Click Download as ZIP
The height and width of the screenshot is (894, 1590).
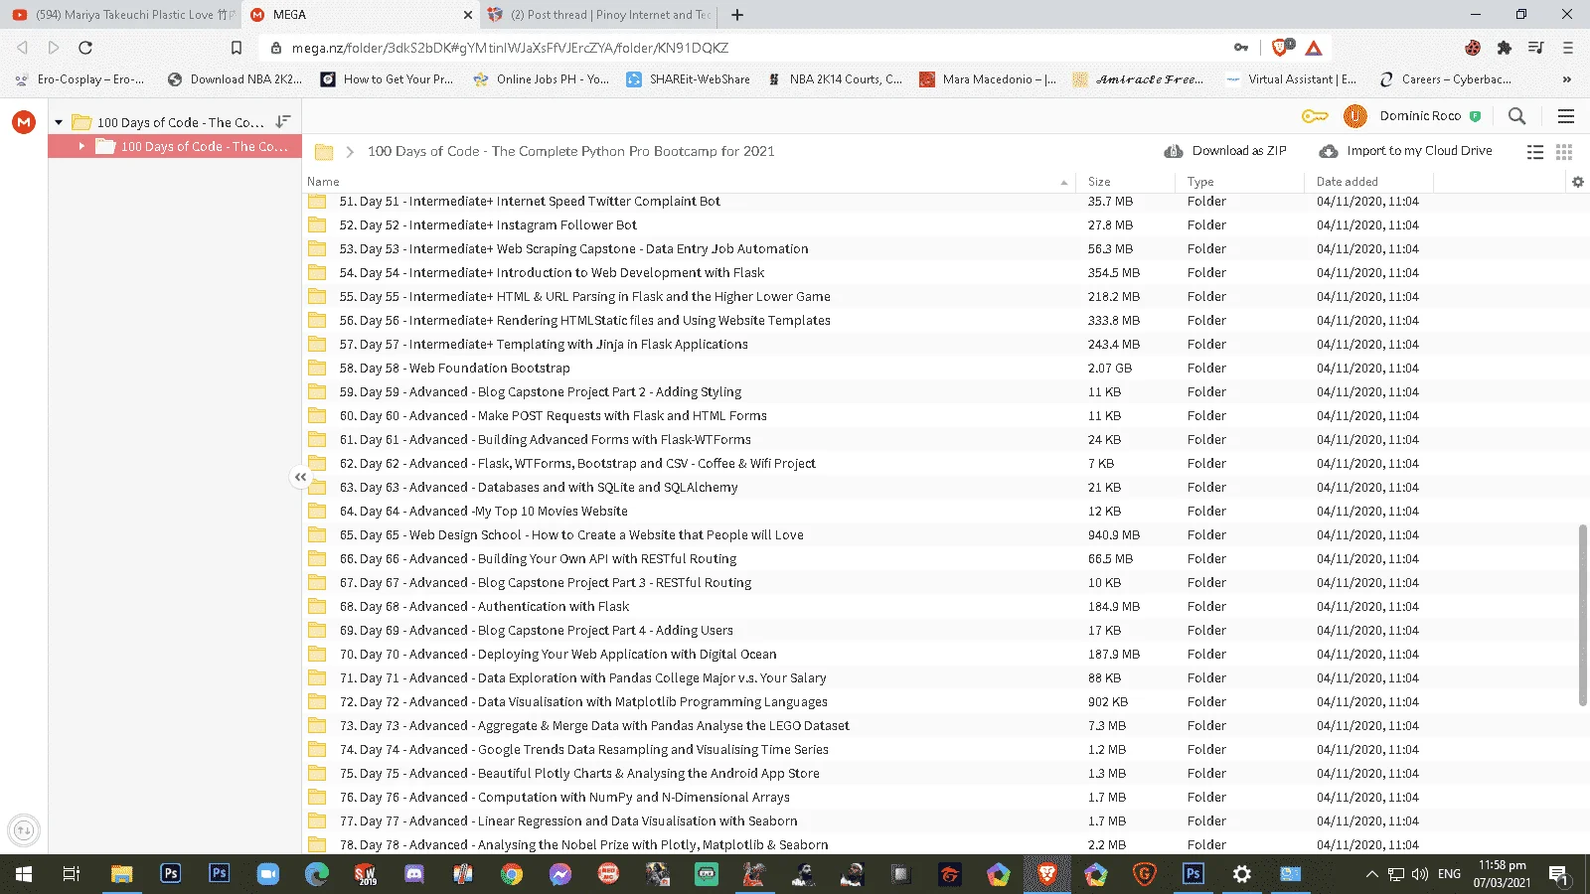(x=1226, y=151)
